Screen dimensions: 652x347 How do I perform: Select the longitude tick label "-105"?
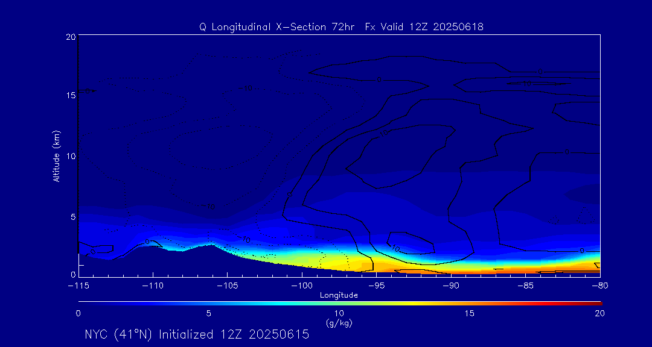(x=228, y=286)
